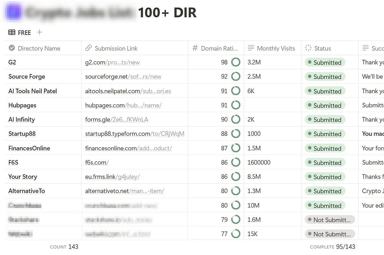Image resolution: width=384 pixels, height=255 pixels.
Task: Select the empty monthly visits cell for Hubpages
Action: point(273,105)
